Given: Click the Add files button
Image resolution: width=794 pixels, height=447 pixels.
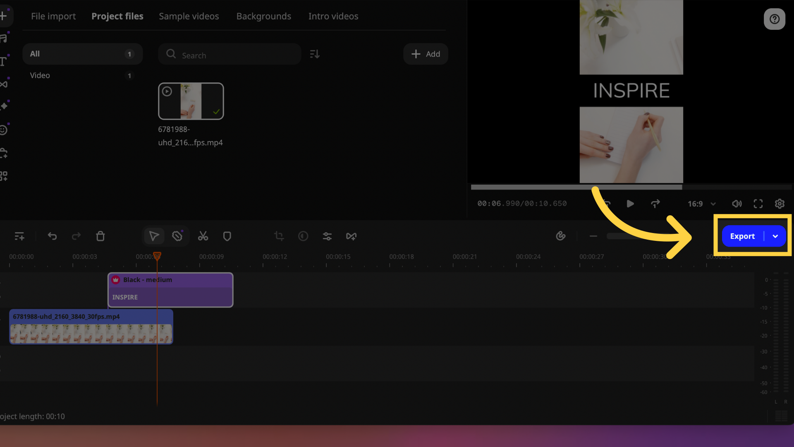Looking at the screenshot, I should coord(426,54).
